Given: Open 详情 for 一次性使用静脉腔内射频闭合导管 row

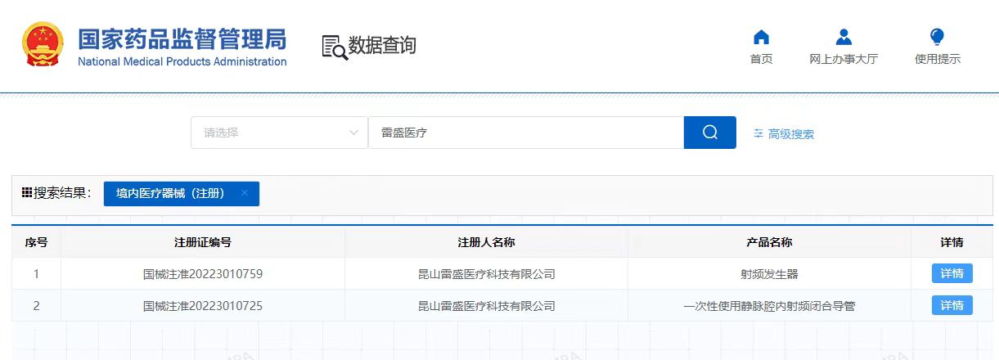Looking at the screenshot, I should click(952, 305).
